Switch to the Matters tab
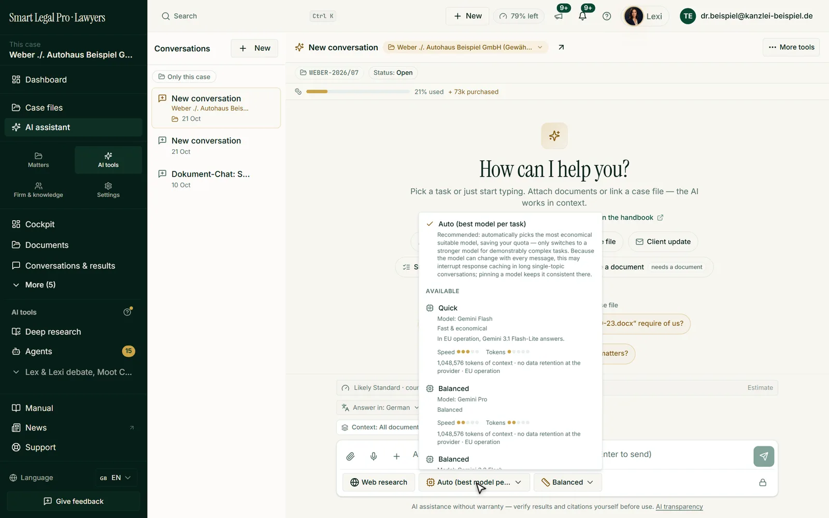829x518 pixels. 38,160
